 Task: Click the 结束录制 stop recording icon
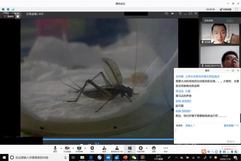(x=140, y=148)
